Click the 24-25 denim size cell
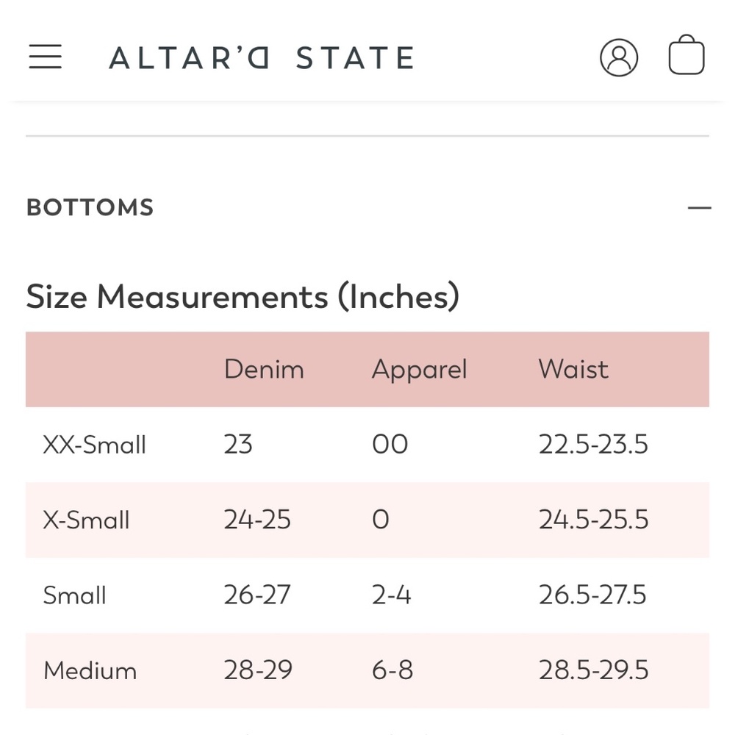 pos(257,520)
